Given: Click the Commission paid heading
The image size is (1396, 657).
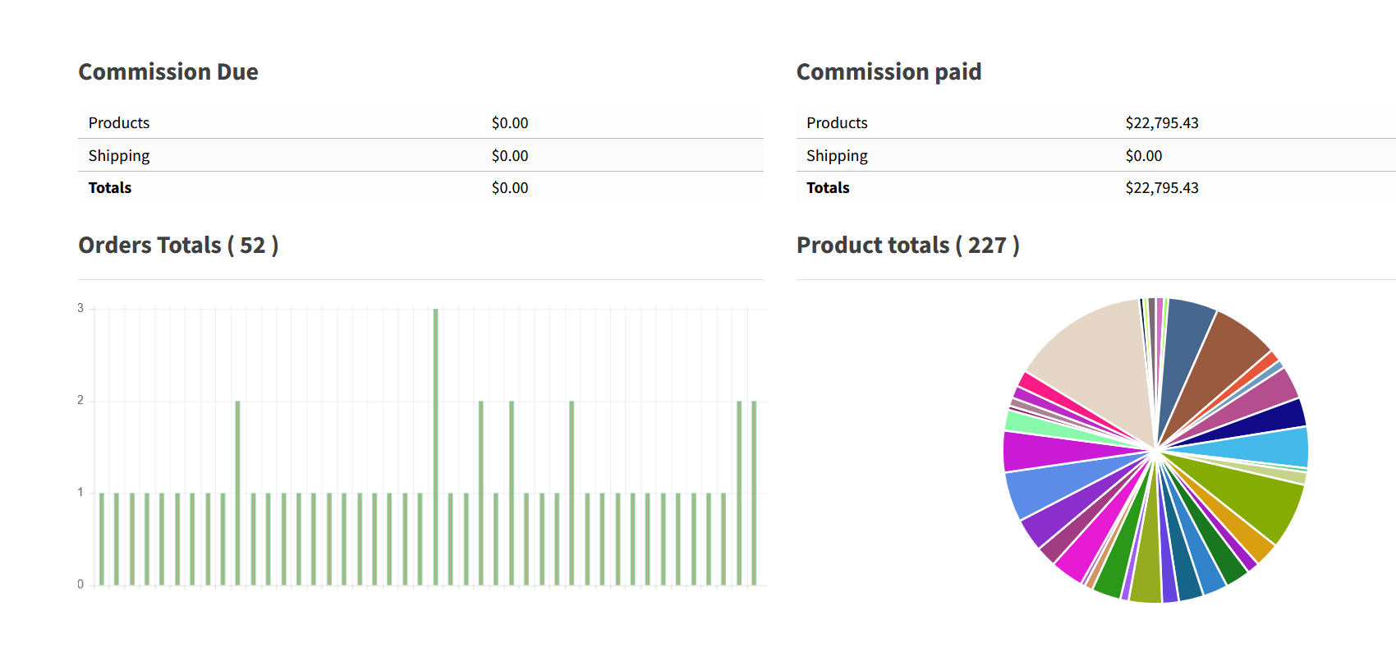Looking at the screenshot, I should point(889,72).
